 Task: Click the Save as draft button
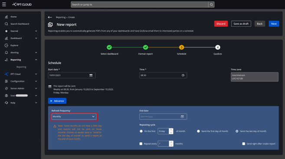pyautogui.click(x=241, y=24)
